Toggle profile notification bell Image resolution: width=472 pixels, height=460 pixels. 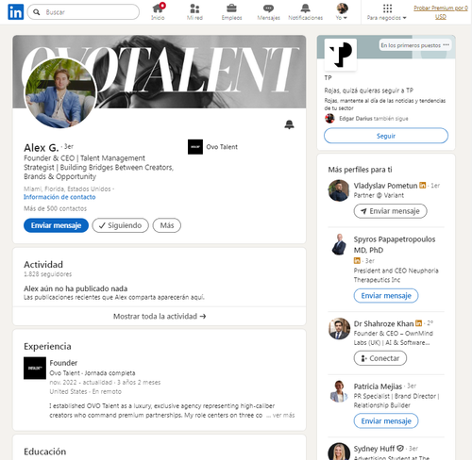(289, 124)
